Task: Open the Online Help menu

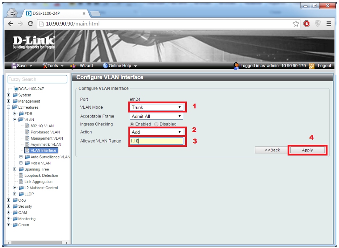Action: (120, 66)
